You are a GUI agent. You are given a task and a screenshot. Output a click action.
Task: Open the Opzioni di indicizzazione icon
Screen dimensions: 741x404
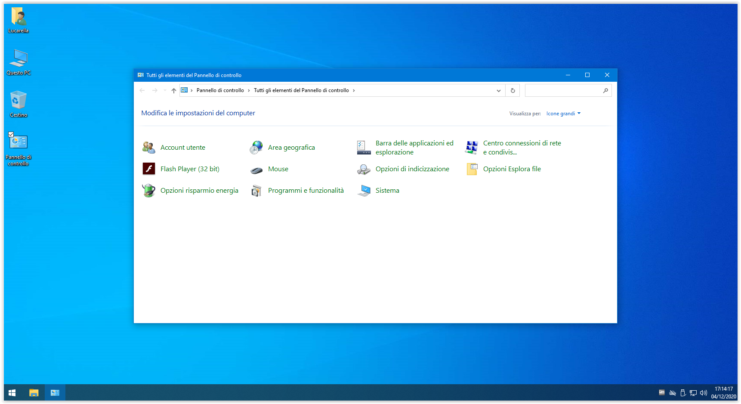point(364,169)
